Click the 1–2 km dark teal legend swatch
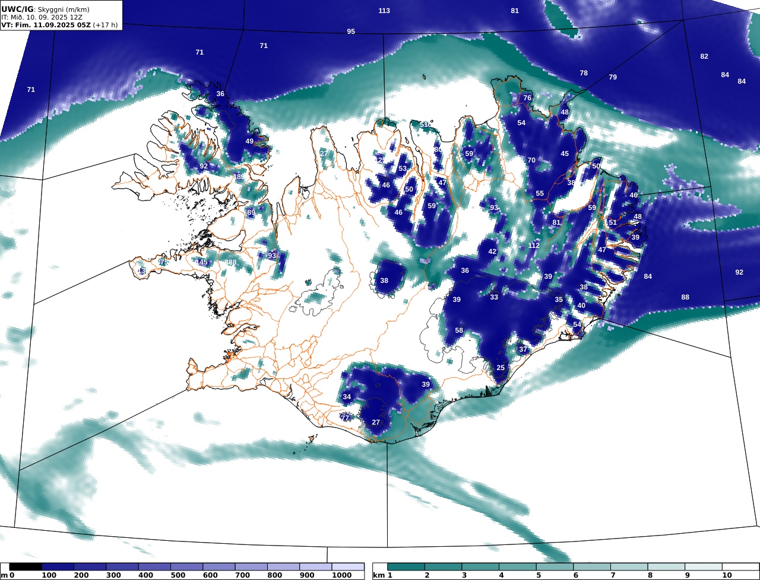 [x=406, y=567]
